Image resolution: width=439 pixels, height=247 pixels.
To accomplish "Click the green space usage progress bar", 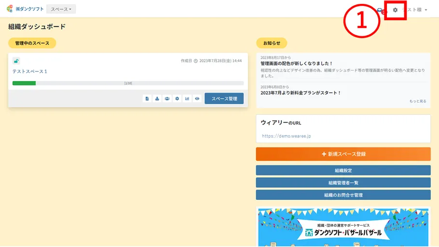I will click(24, 83).
